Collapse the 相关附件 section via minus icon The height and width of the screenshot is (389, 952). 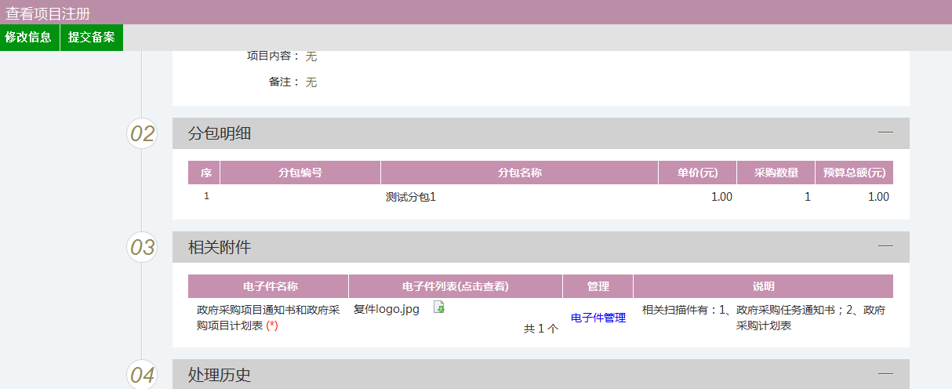pyautogui.click(x=885, y=246)
